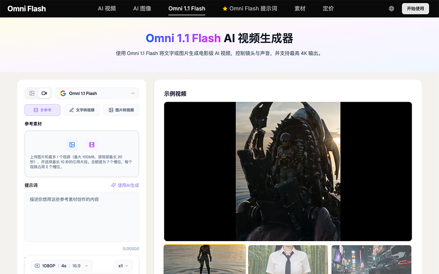Click the Omni Flash logo
This screenshot has height=274, width=439.
point(27,9)
